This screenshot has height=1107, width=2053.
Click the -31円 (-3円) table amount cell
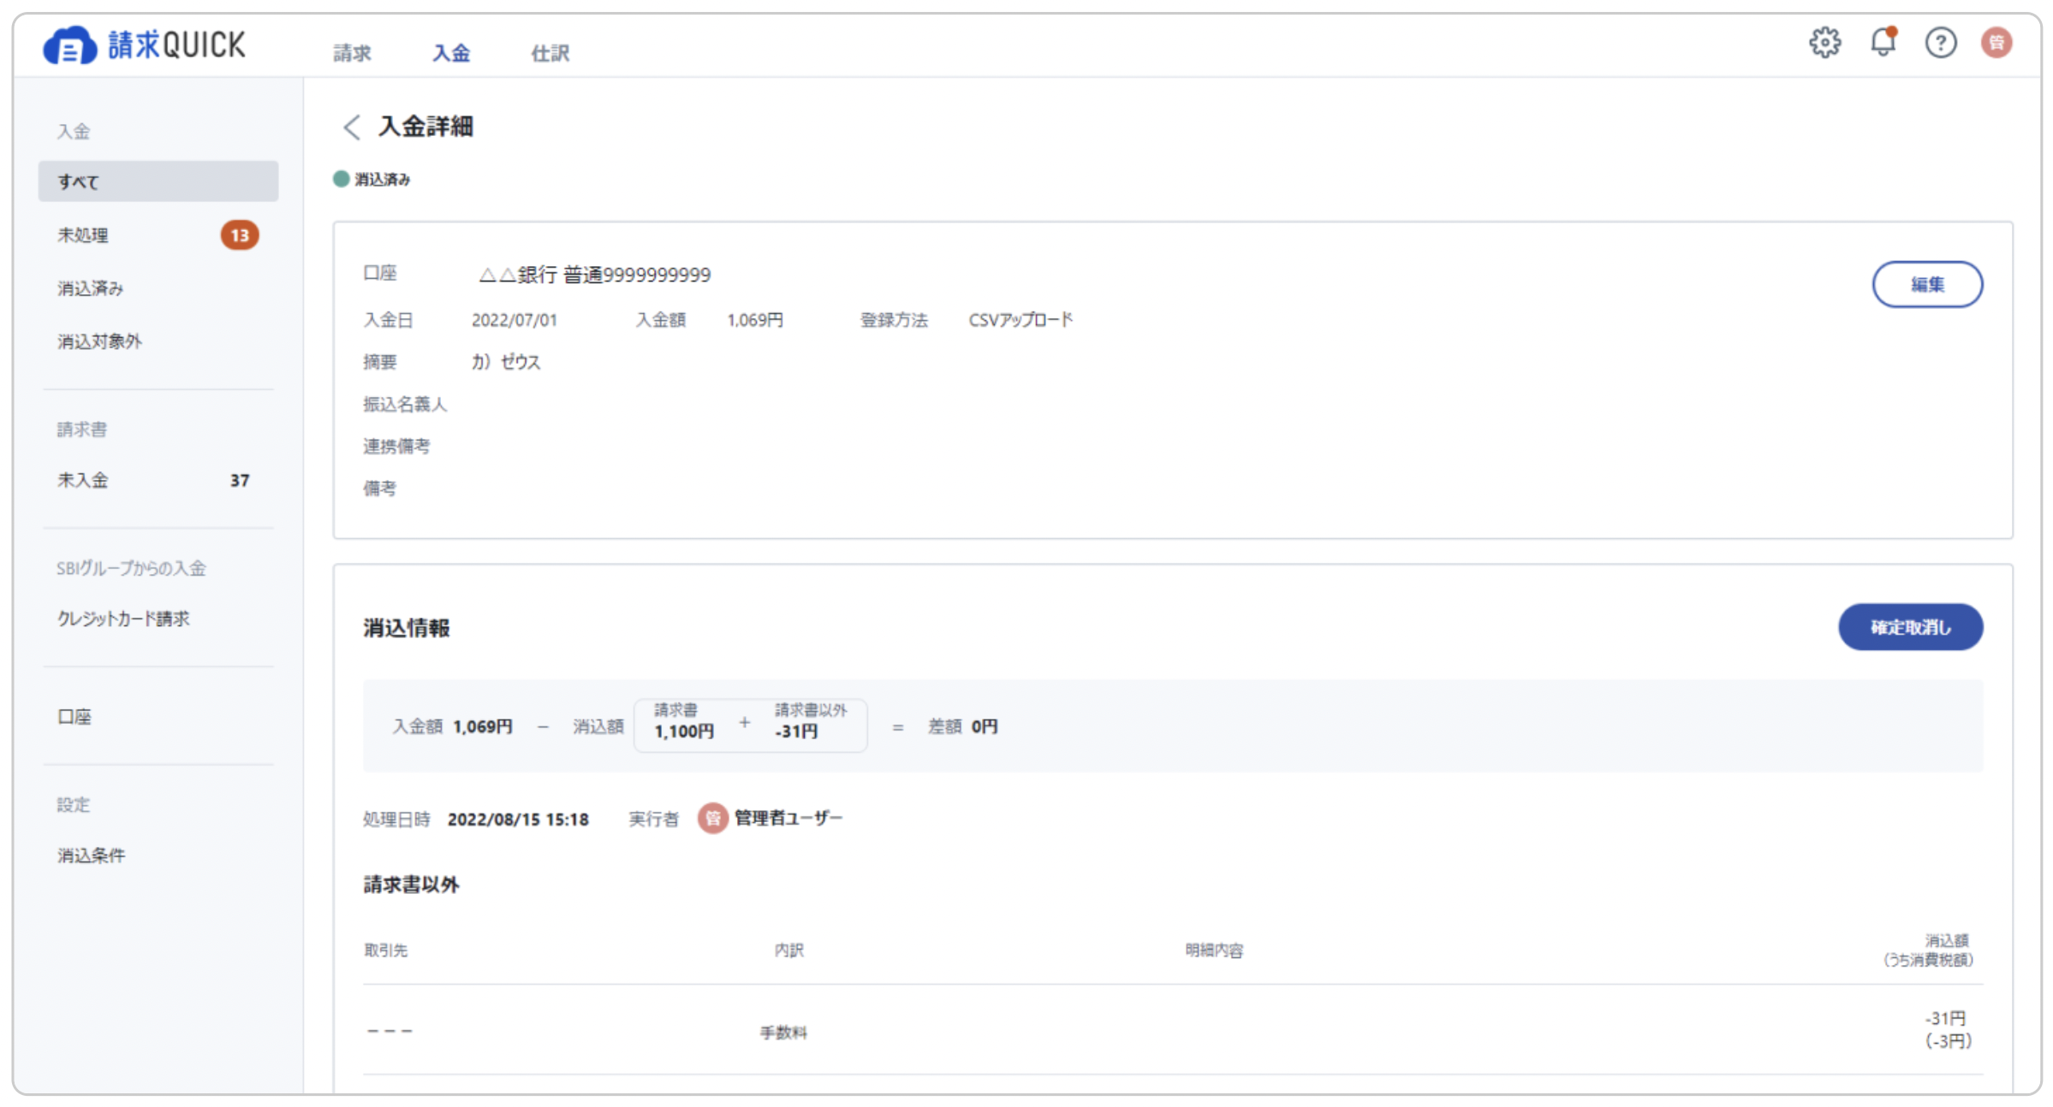tap(1947, 1029)
